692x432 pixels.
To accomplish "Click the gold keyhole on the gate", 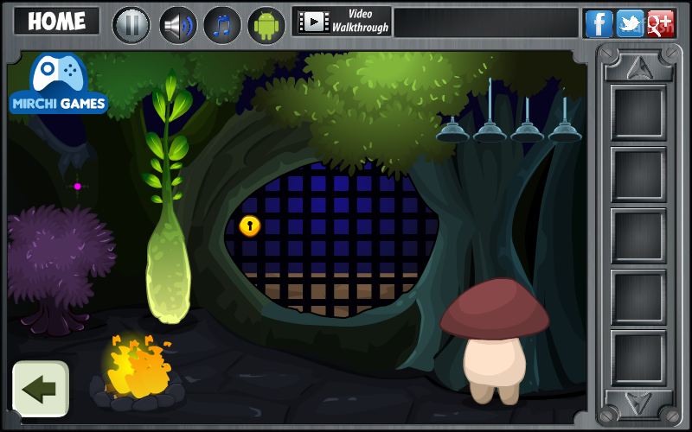I will (x=250, y=226).
